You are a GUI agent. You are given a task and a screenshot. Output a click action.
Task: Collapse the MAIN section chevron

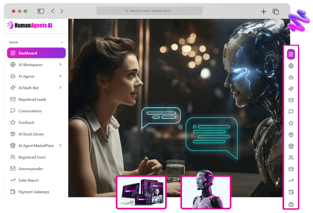pyautogui.click(x=62, y=43)
